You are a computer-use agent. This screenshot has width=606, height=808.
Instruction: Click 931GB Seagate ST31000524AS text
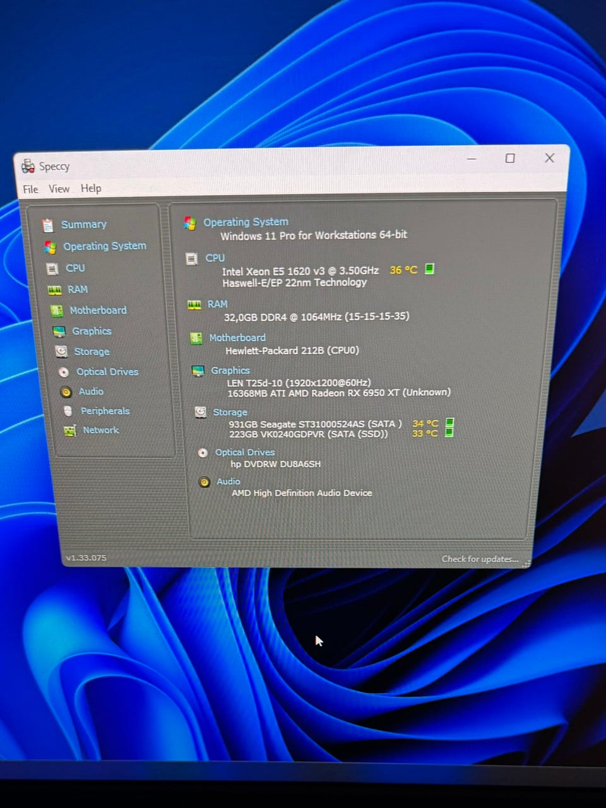[x=316, y=424]
